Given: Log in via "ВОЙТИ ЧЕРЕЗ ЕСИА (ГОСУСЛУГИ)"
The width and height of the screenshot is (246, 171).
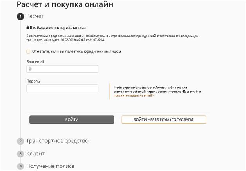Looking at the screenshot, I should click(x=164, y=119).
